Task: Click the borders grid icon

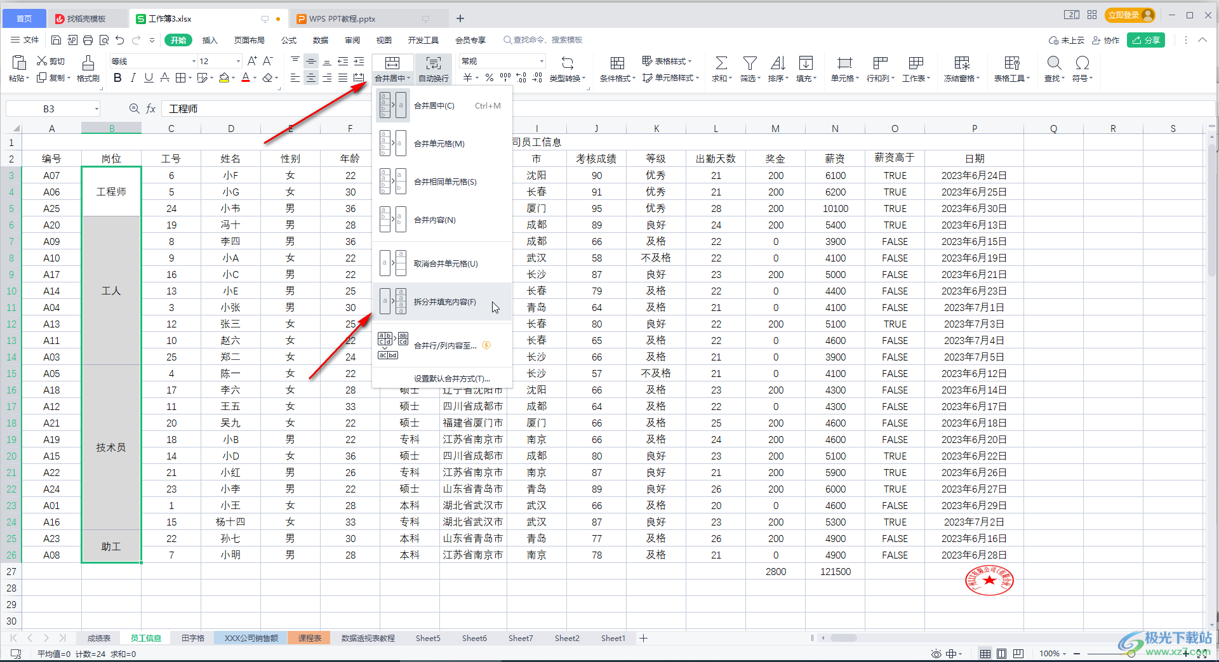Action: tap(180, 77)
